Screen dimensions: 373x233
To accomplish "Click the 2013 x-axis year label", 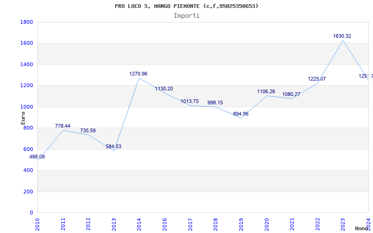I will tap(114, 225).
